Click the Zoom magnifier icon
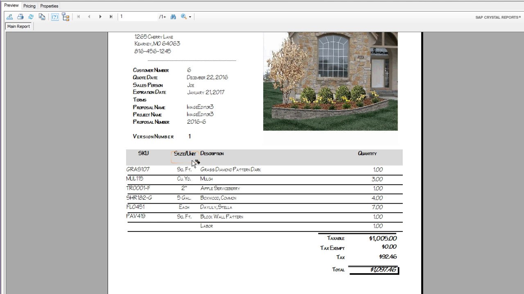This screenshot has width=524, height=294. click(184, 17)
